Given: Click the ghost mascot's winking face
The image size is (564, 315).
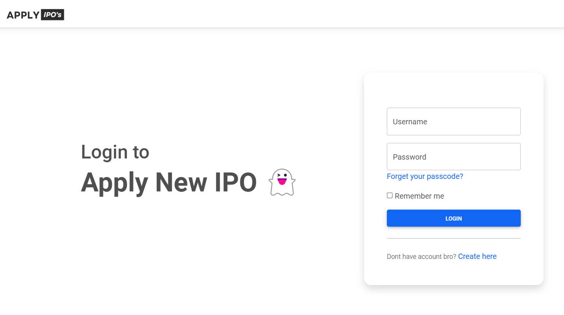Looking at the screenshot, I should 282,178.
